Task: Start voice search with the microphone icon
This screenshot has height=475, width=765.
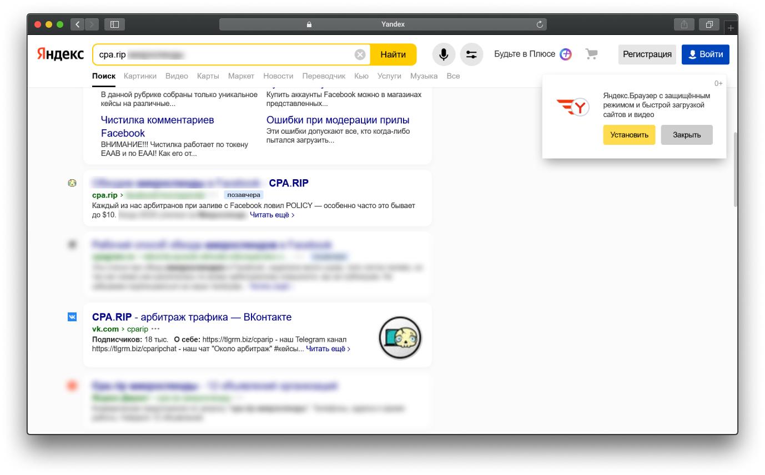Action: [444, 54]
